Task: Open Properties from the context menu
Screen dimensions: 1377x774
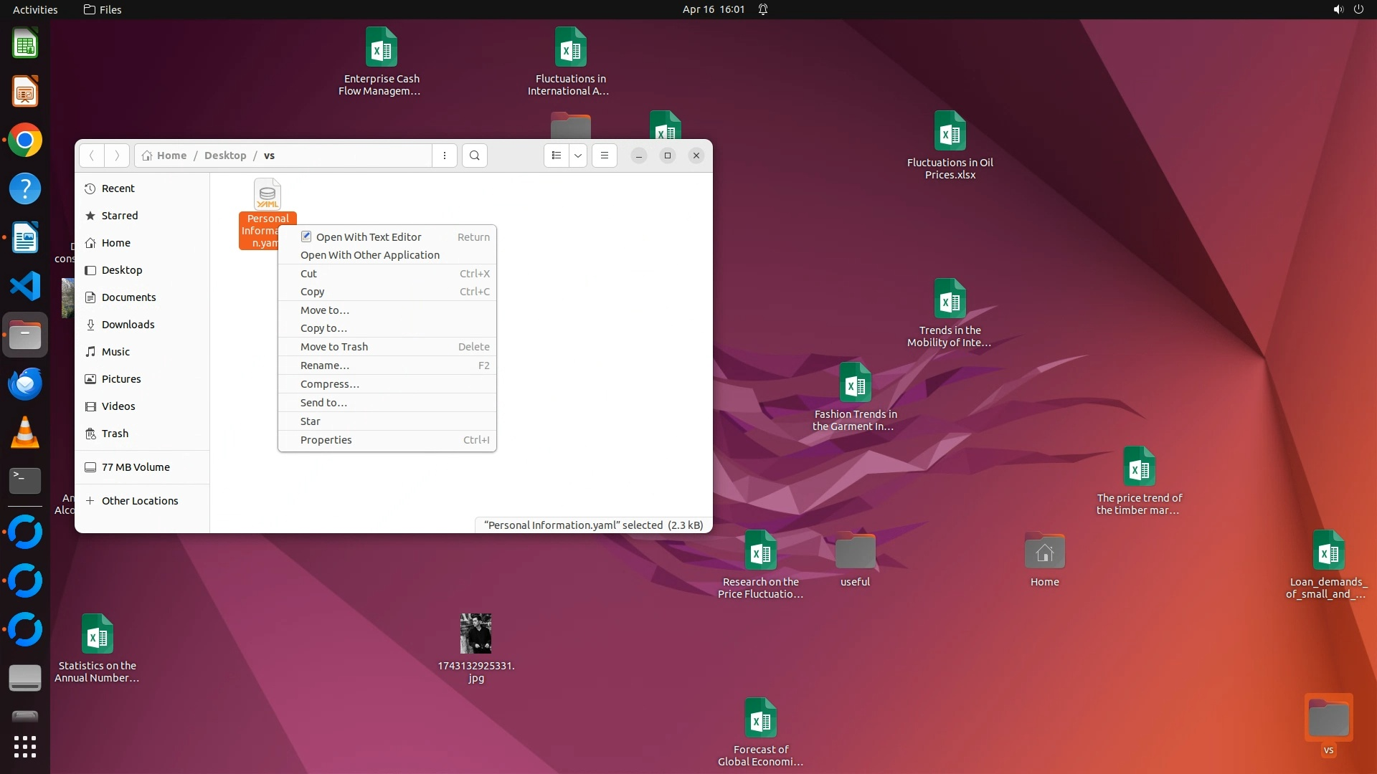Action: click(x=326, y=440)
